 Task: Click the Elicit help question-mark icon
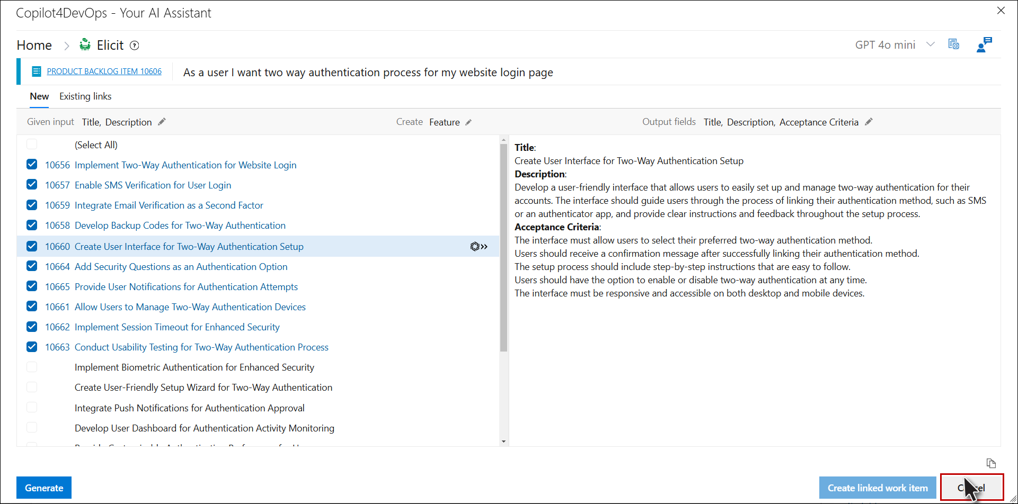coord(135,46)
